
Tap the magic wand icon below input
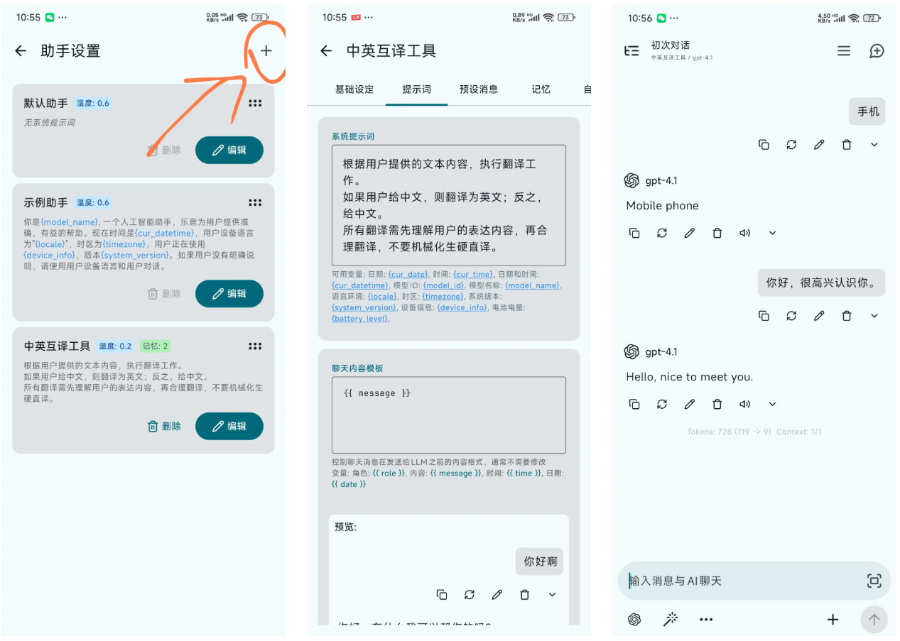click(x=670, y=619)
